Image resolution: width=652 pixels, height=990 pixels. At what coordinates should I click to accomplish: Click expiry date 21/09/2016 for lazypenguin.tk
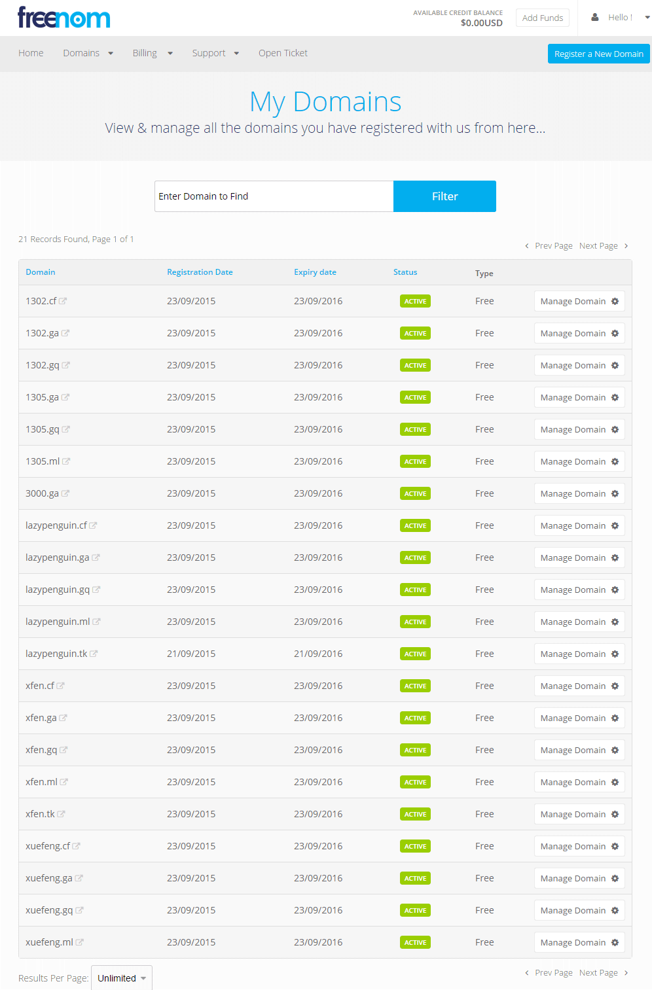(318, 654)
